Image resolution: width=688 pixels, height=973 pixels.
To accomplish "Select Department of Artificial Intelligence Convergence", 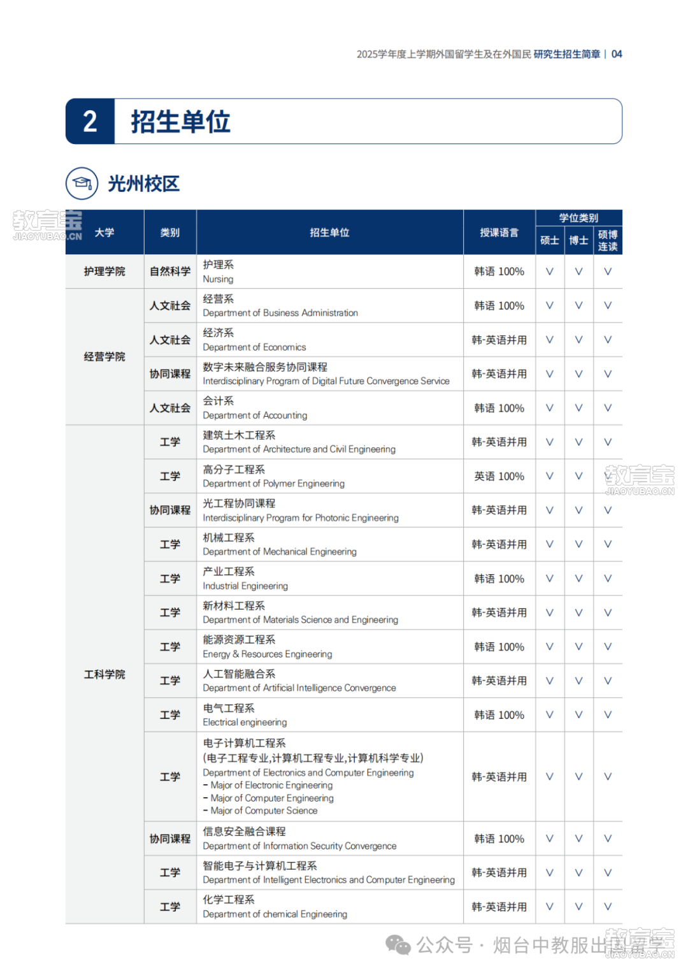I will [299, 688].
